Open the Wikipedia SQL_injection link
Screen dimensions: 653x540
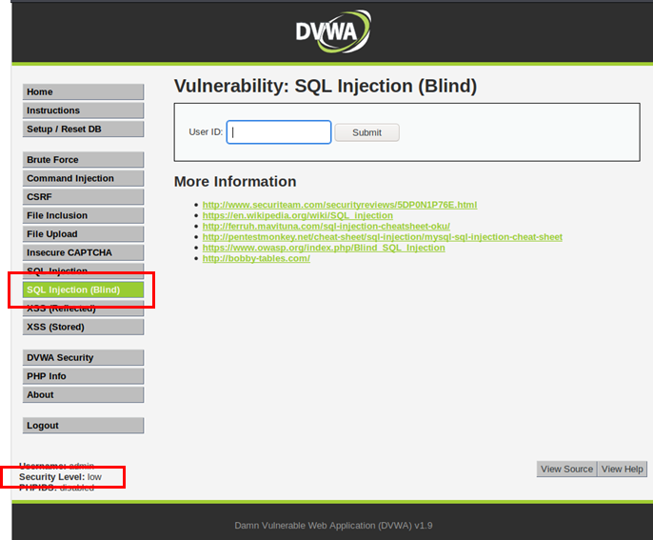pyautogui.click(x=298, y=215)
